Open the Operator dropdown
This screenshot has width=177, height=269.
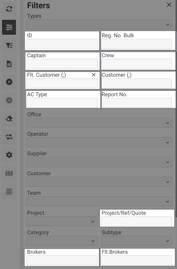coord(99,142)
